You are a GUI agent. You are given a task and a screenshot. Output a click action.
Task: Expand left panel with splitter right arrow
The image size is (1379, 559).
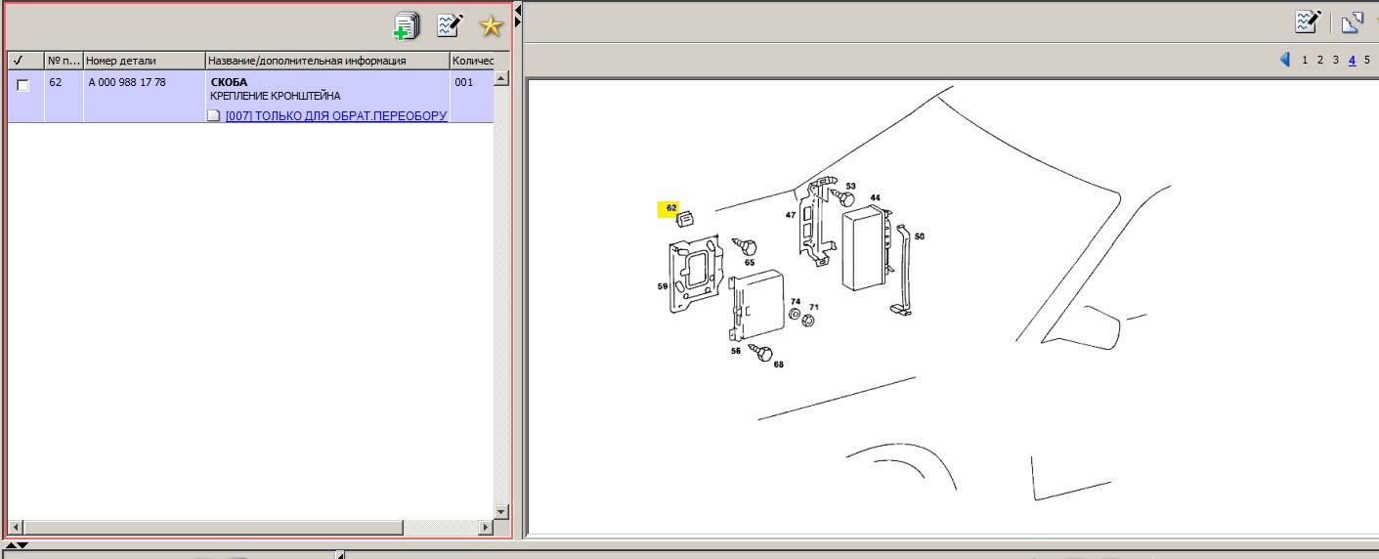point(518,22)
